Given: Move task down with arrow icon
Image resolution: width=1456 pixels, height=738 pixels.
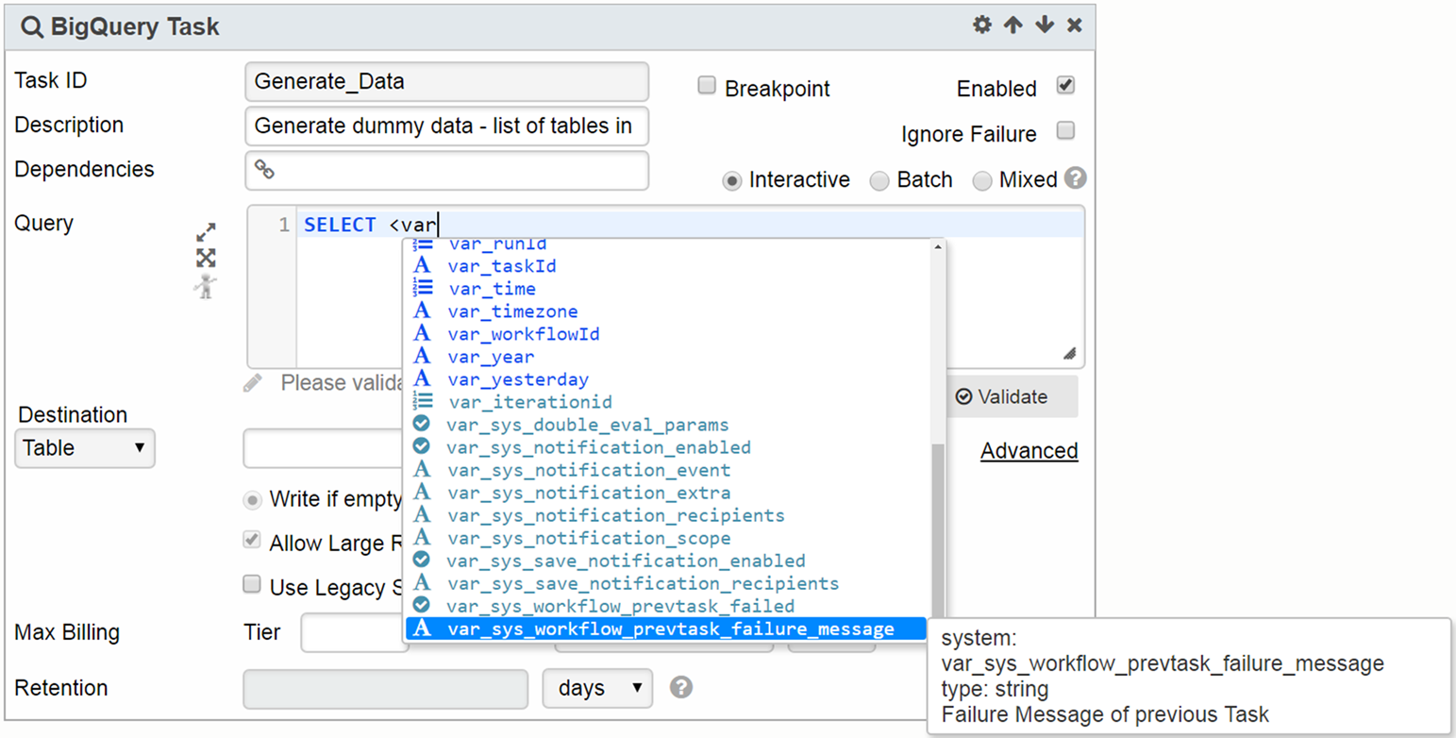Looking at the screenshot, I should tap(1045, 25).
